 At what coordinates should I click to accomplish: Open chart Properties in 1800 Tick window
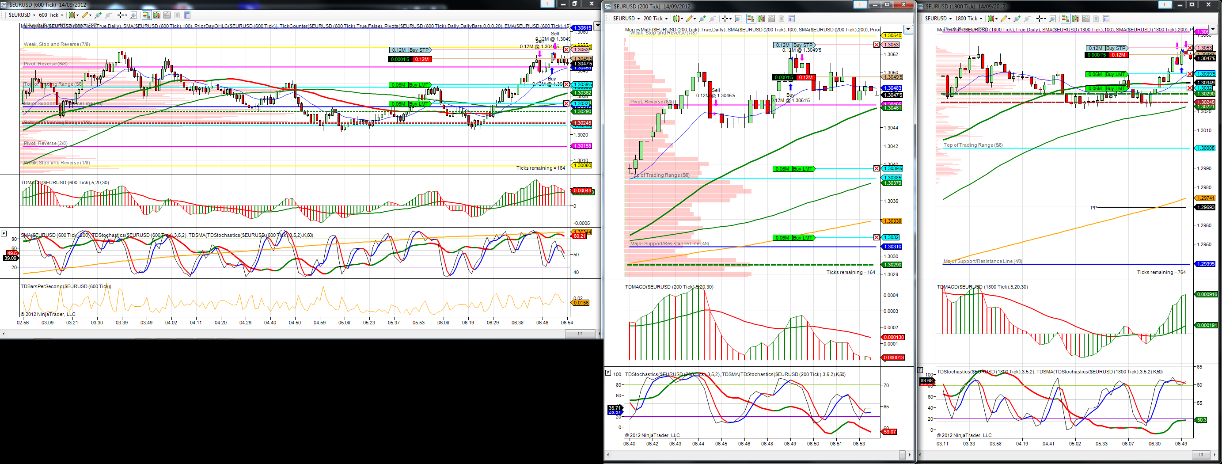(1106, 19)
